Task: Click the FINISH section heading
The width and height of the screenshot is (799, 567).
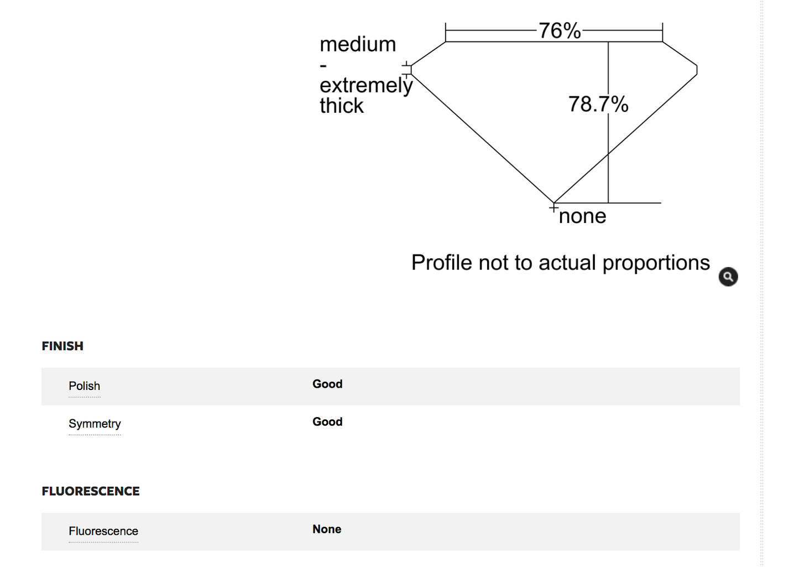Action: [x=62, y=346]
